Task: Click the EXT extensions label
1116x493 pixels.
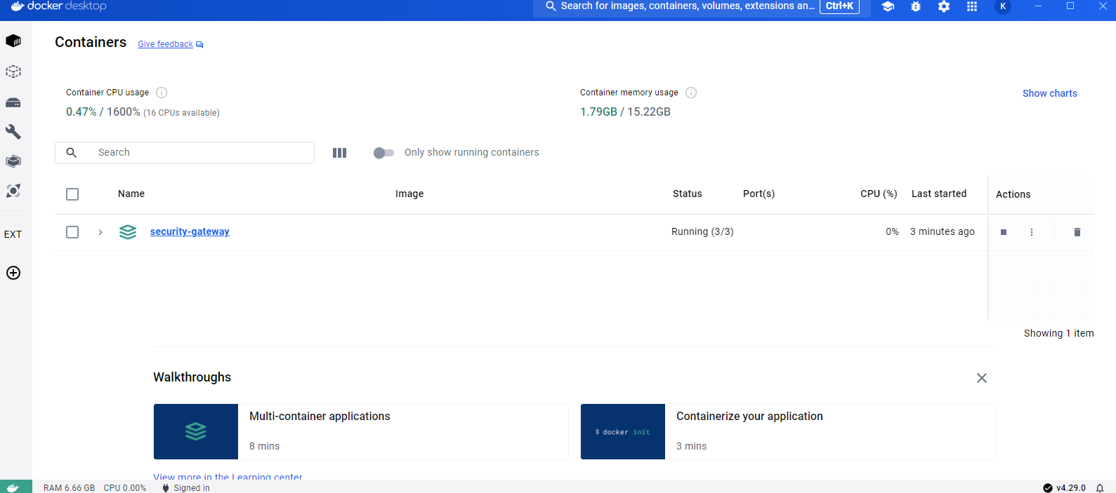Action: click(x=13, y=234)
